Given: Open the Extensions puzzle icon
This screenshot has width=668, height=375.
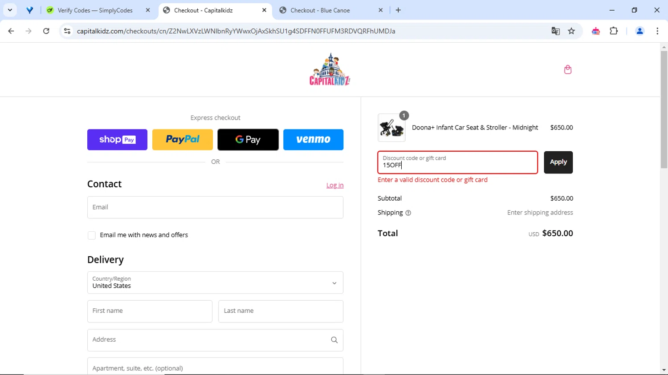Looking at the screenshot, I should pyautogui.click(x=614, y=31).
